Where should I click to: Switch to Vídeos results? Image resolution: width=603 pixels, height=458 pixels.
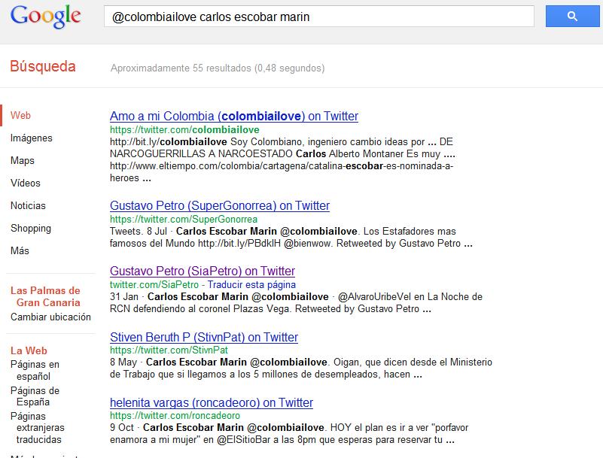point(26,183)
